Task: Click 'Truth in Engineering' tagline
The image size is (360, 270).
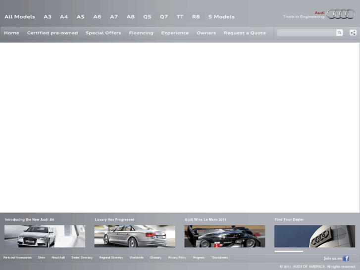Action: pos(304,16)
